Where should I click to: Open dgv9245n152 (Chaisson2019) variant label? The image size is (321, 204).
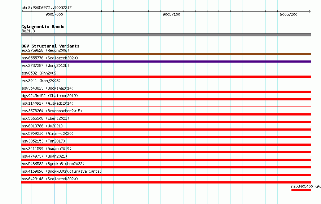(x=50, y=96)
